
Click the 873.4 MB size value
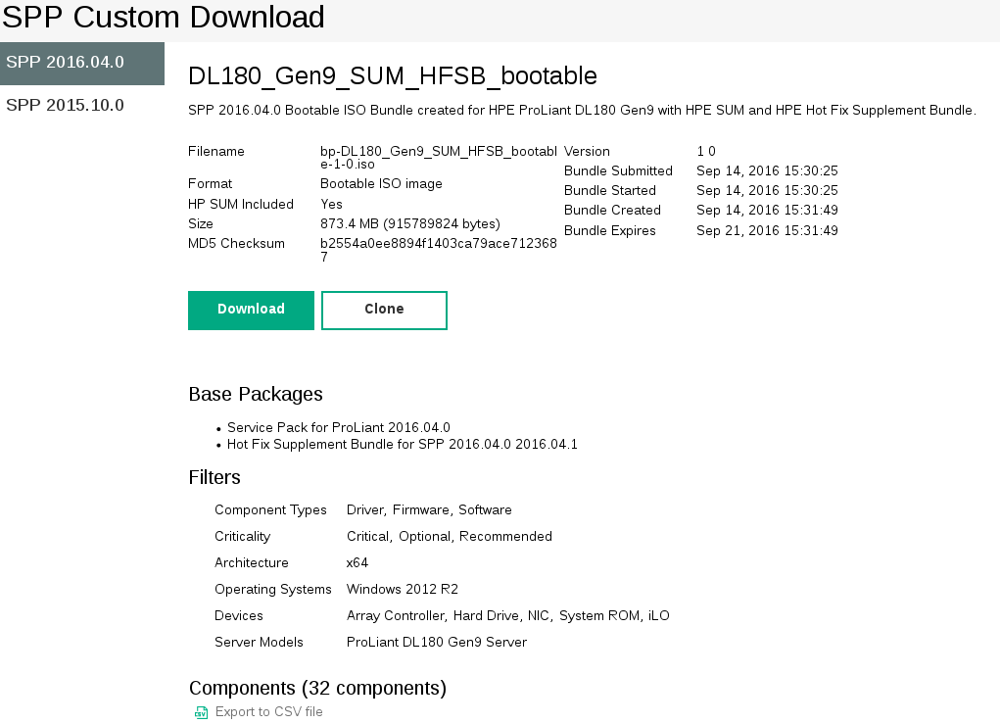(x=409, y=224)
